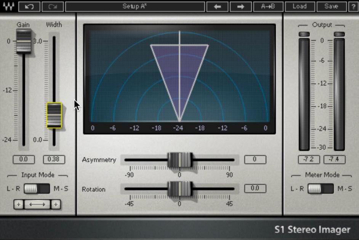Select the Rotation value field
Image resolution: width=359 pixels, height=240 pixels.
255,188
